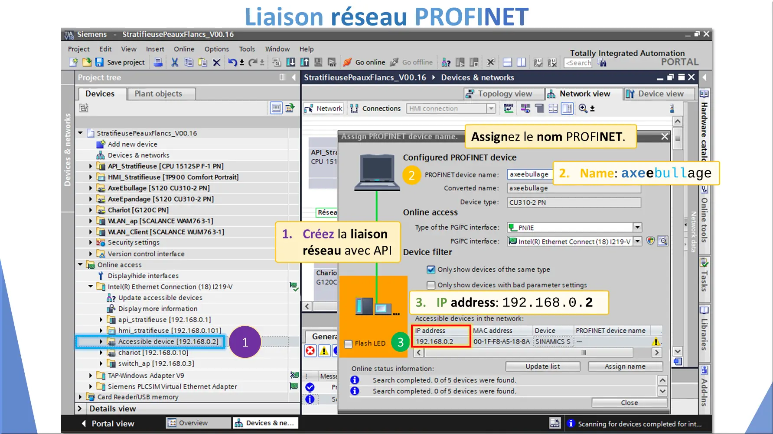
Task: Check the Flash LED checkbox
Action: [348, 344]
